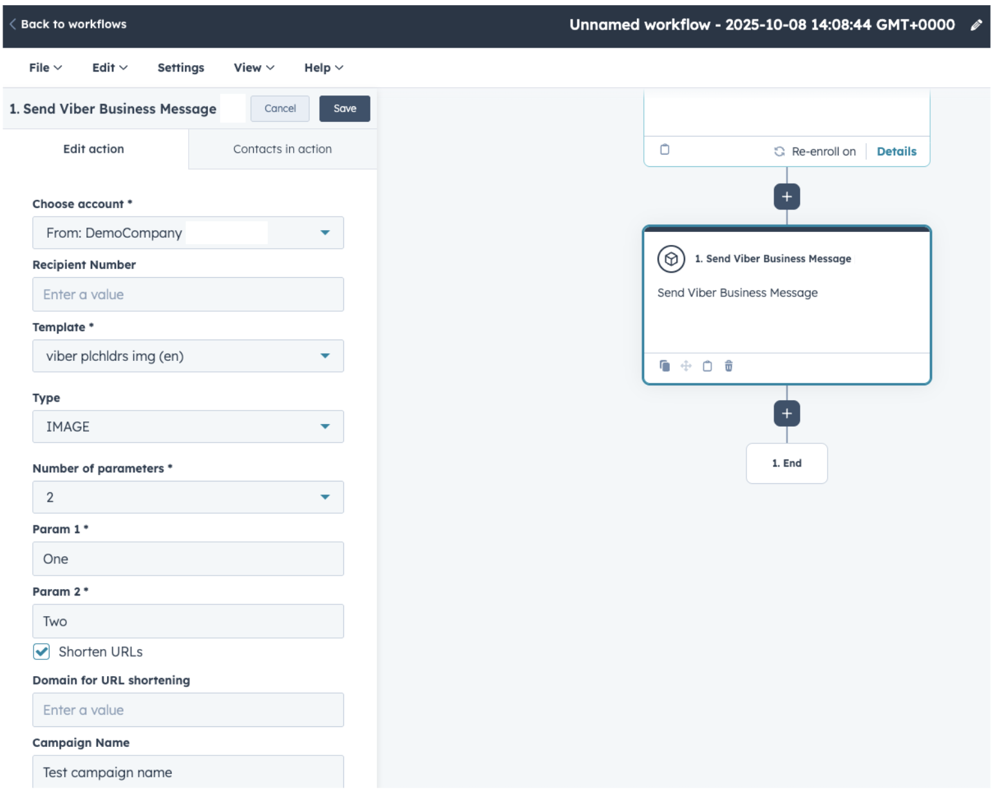The image size is (997, 794).
Task: Expand the Template dropdown
Action: click(187, 356)
